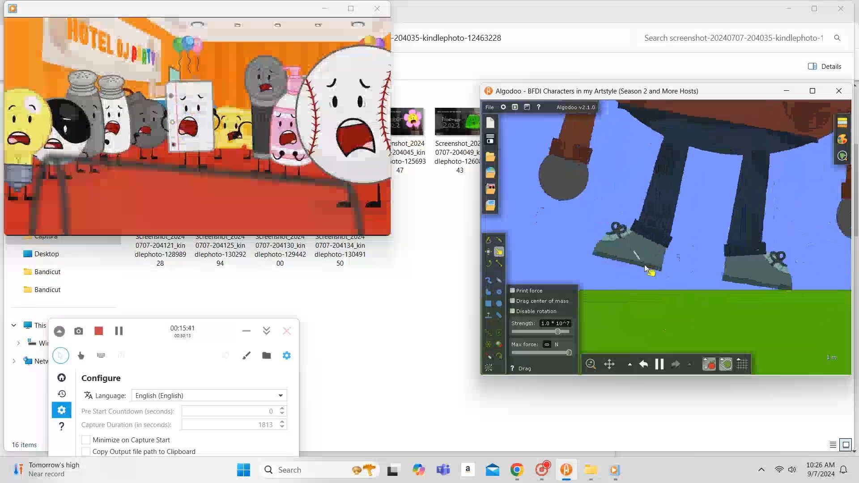Toggle grid in Algodoo
Screen dimensions: 859x483
tap(742, 364)
